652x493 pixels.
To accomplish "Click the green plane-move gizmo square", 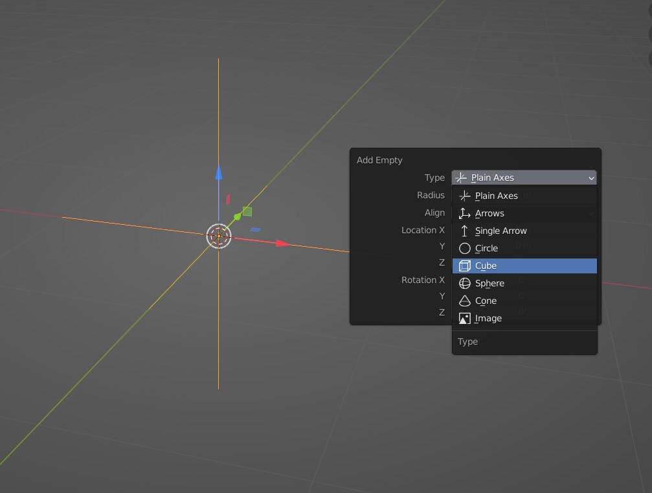I will 247,211.
